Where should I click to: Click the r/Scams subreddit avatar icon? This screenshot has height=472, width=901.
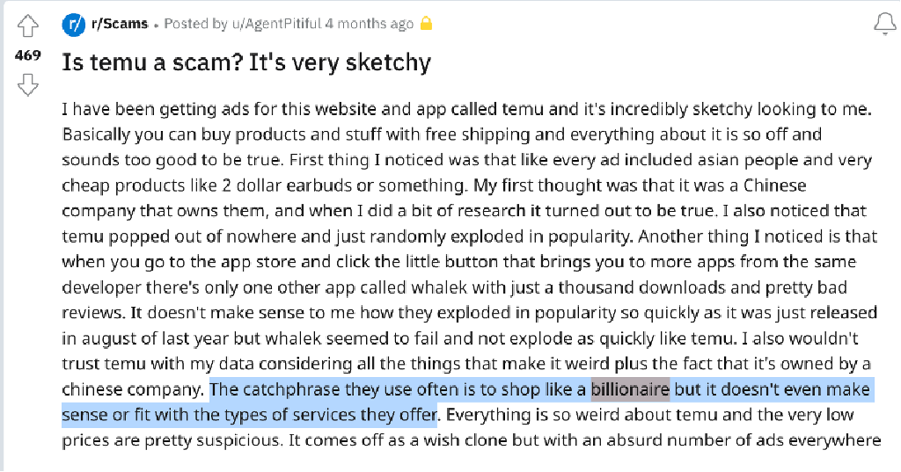click(73, 25)
